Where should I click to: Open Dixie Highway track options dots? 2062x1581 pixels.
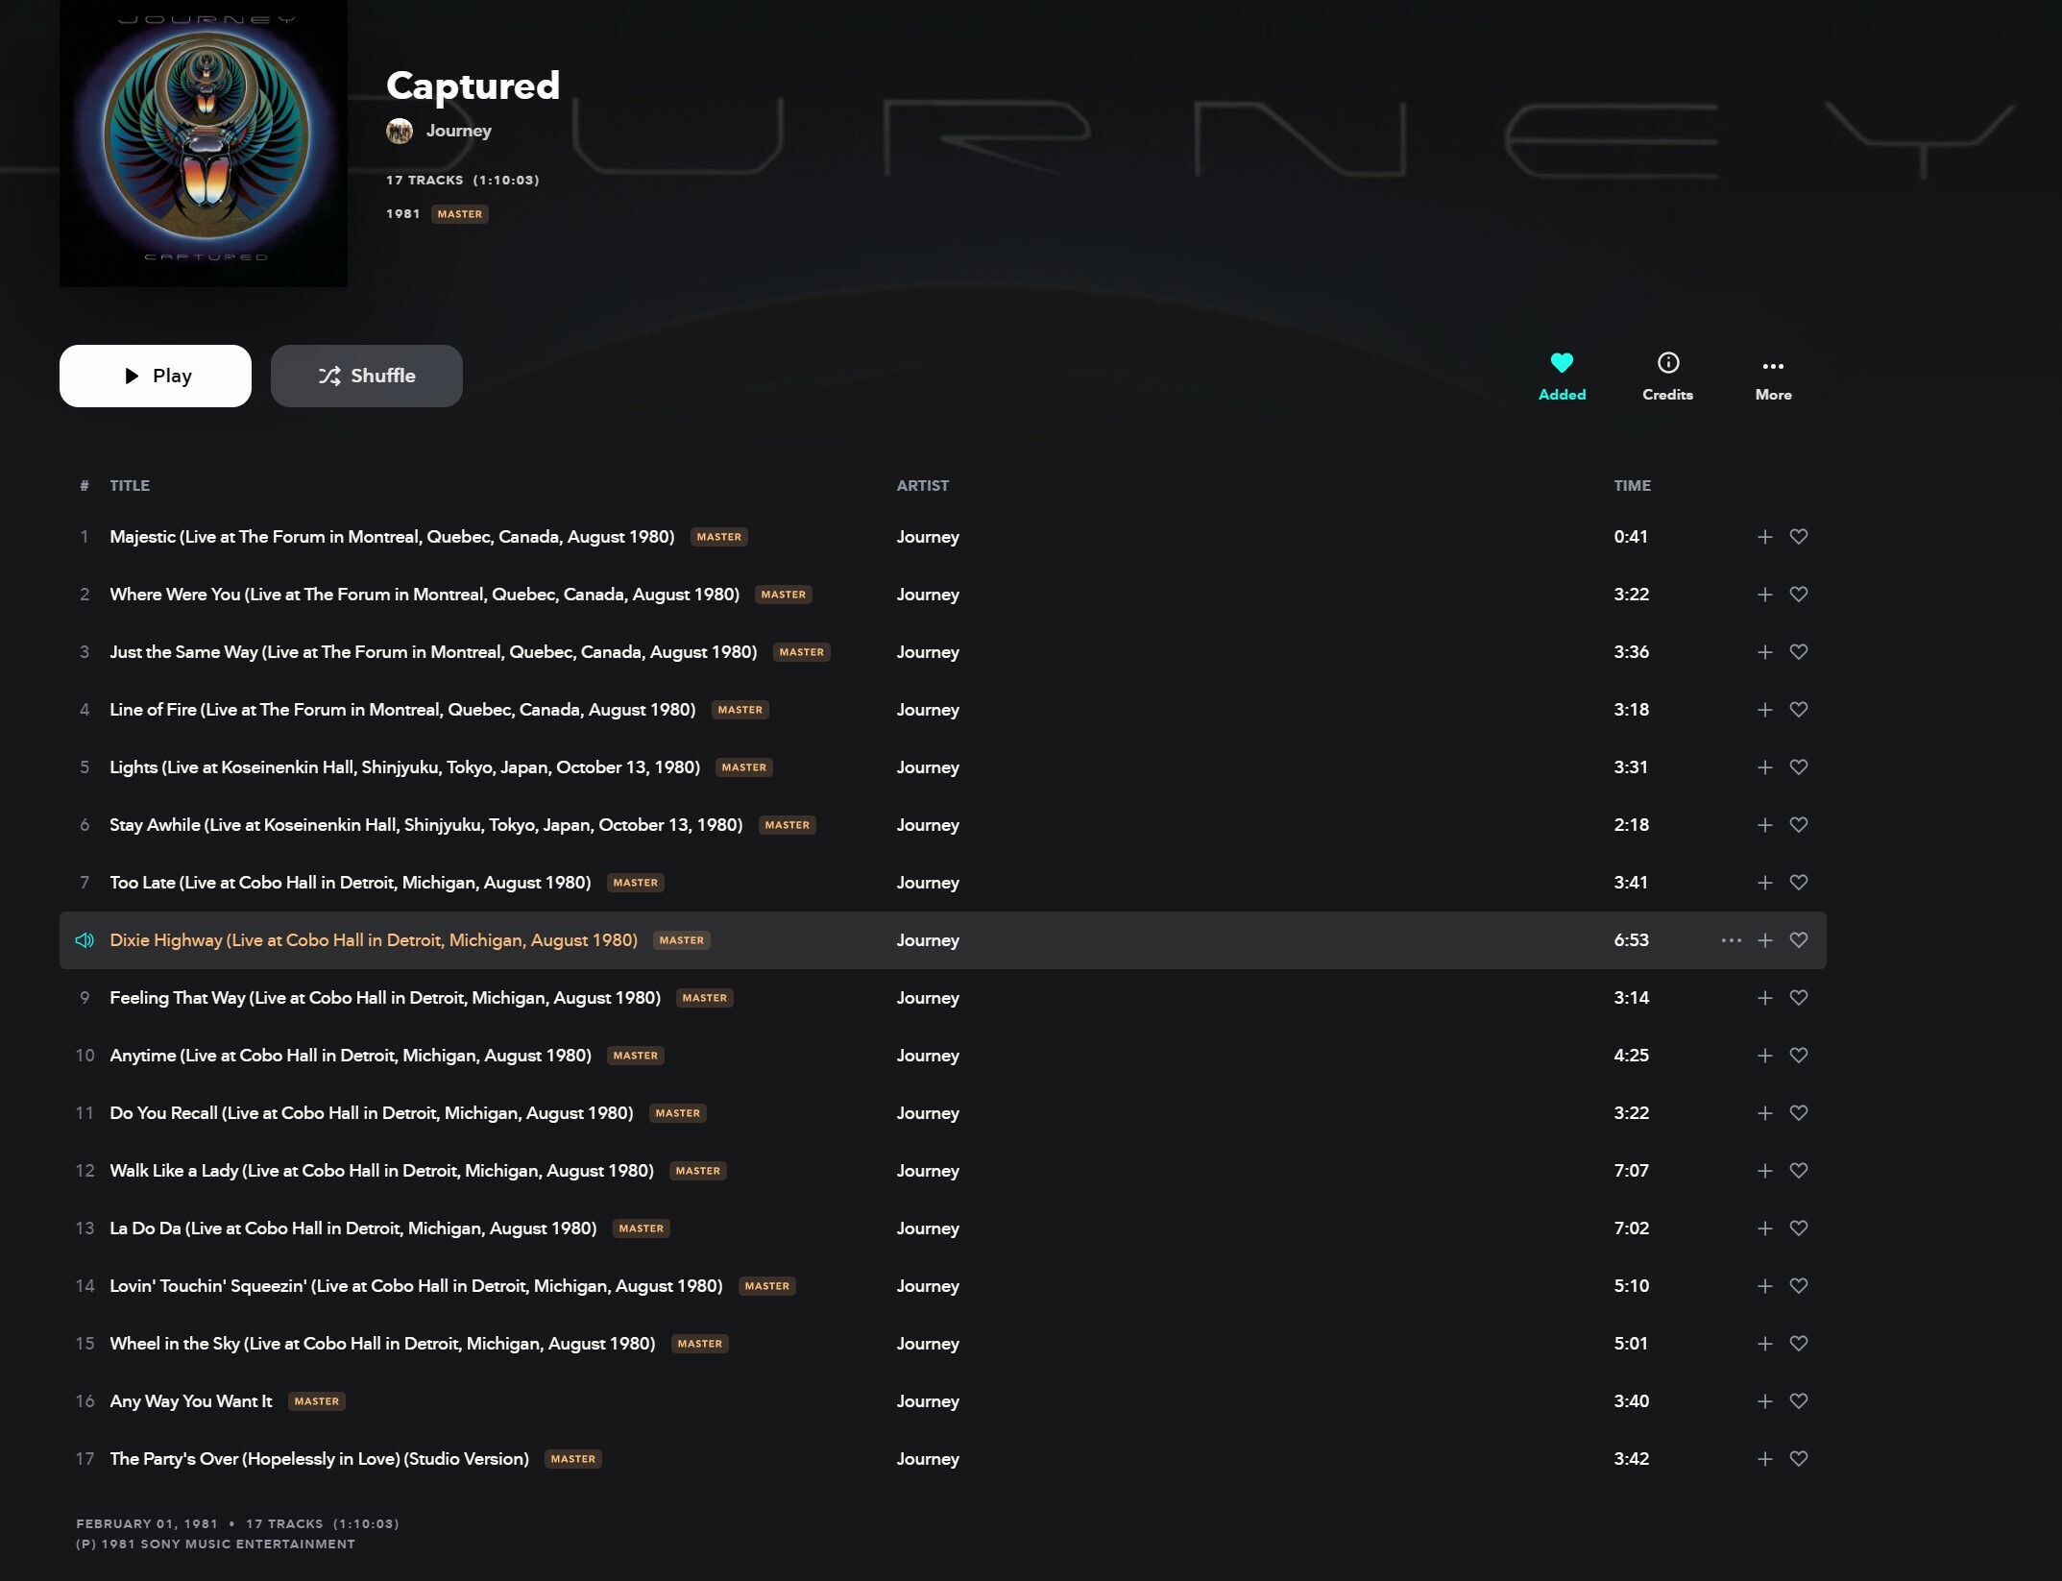(1731, 940)
